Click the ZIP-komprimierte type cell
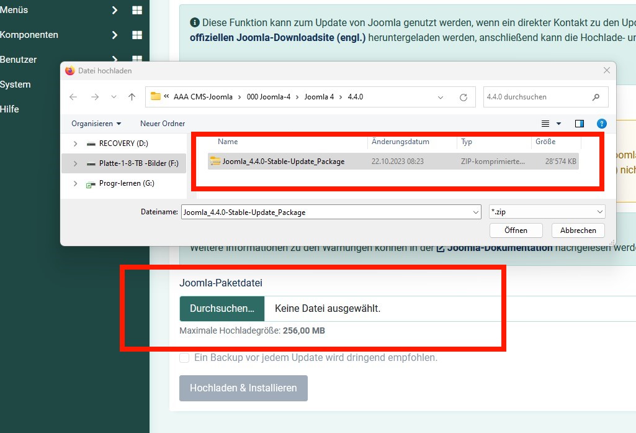Viewport: 636px width, 433px height. point(493,162)
